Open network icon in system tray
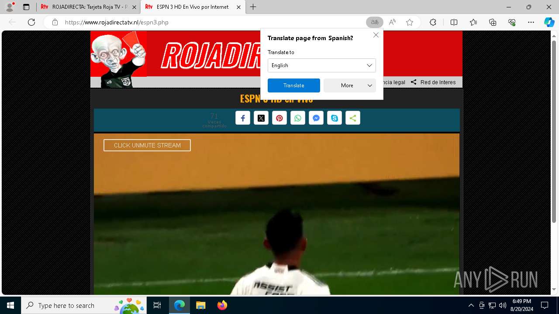Screen dimensions: 559x314 (x=492, y=305)
